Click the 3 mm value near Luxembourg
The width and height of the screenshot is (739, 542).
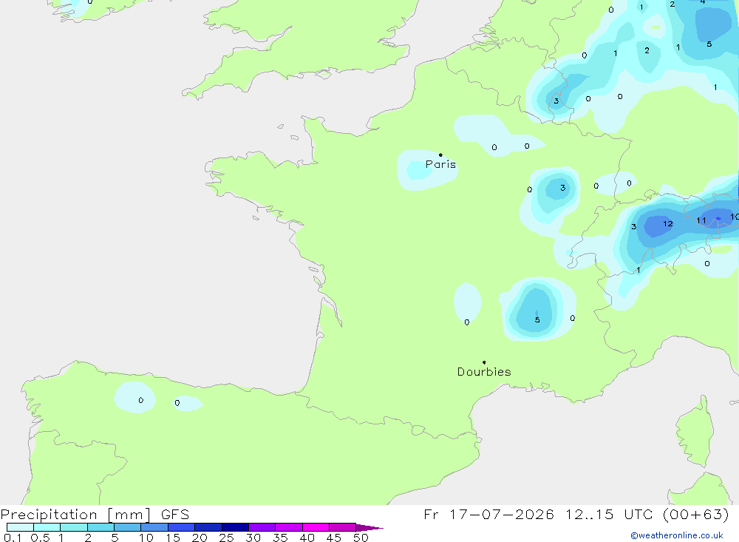click(x=556, y=101)
